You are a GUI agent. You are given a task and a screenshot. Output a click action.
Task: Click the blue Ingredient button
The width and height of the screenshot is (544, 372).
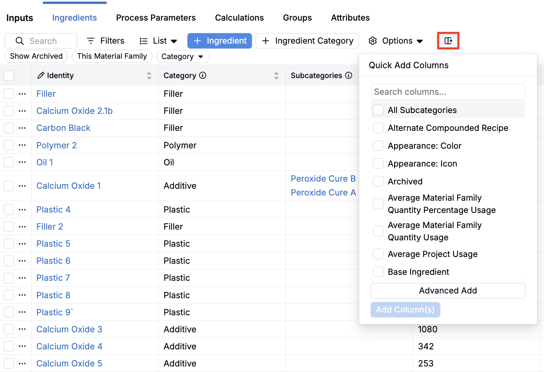pyautogui.click(x=220, y=41)
